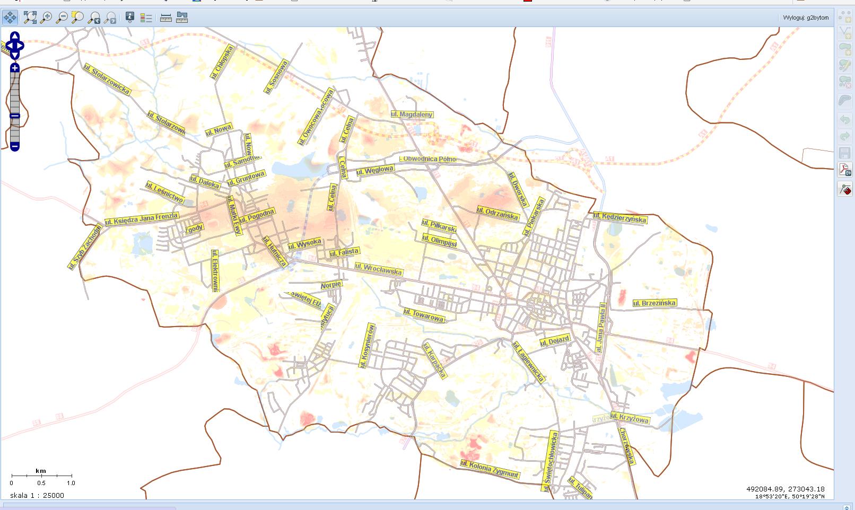This screenshot has width=855, height=510.
Task: Click the ul. Brzezińska street label
Action: click(x=655, y=303)
